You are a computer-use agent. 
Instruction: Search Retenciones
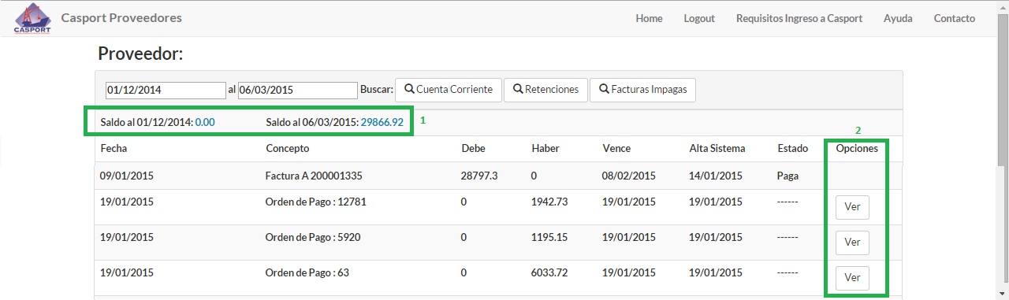click(x=546, y=89)
